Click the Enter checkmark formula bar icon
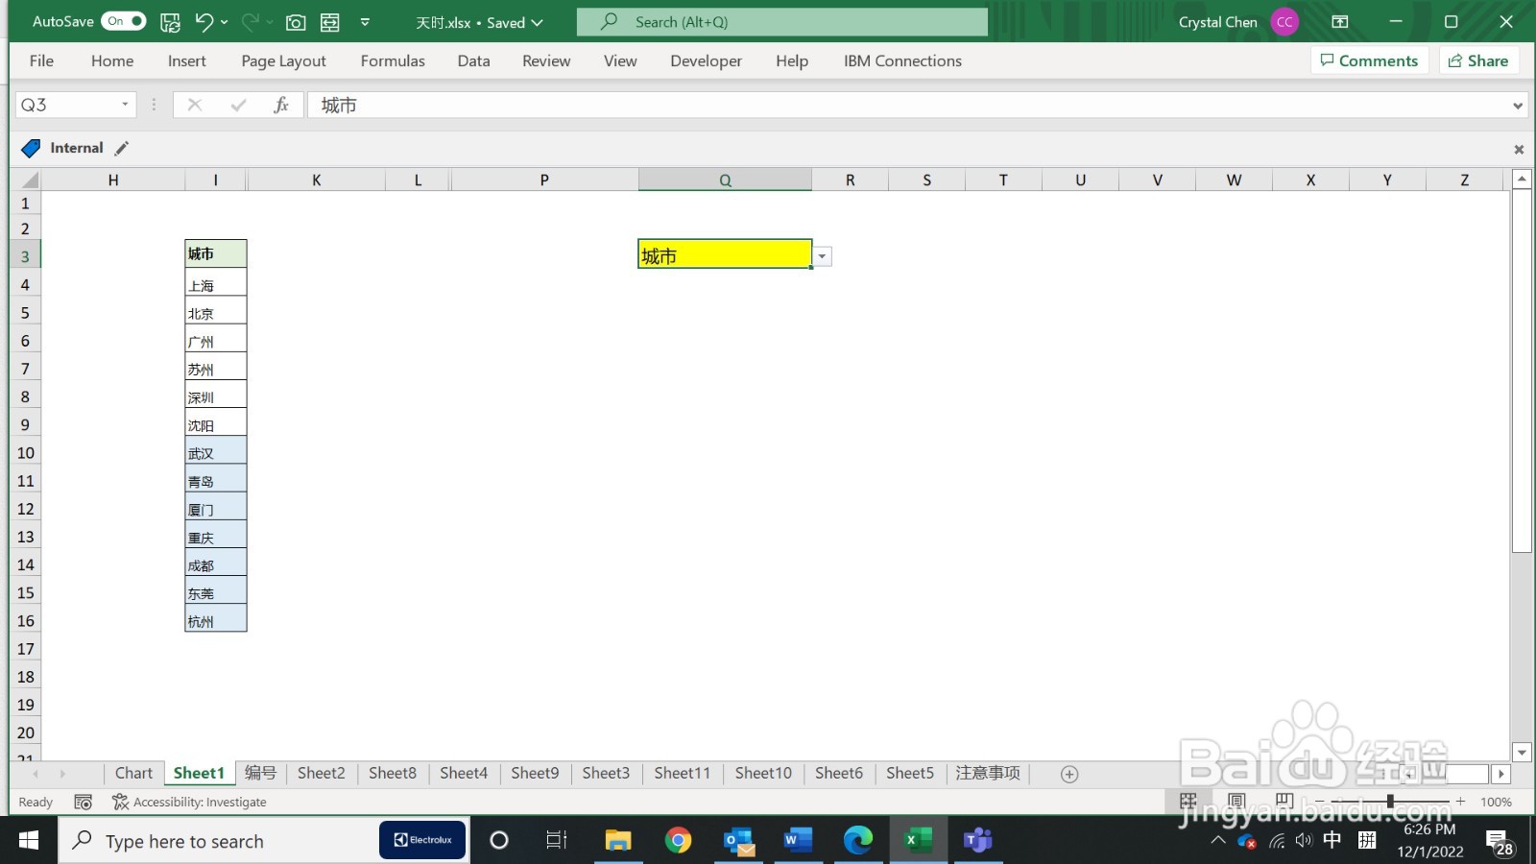The width and height of the screenshot is (1536, 864). coord(238,105)
